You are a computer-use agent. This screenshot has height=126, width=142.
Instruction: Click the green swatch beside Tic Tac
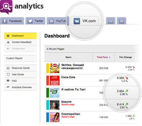(x=48, y=93)
